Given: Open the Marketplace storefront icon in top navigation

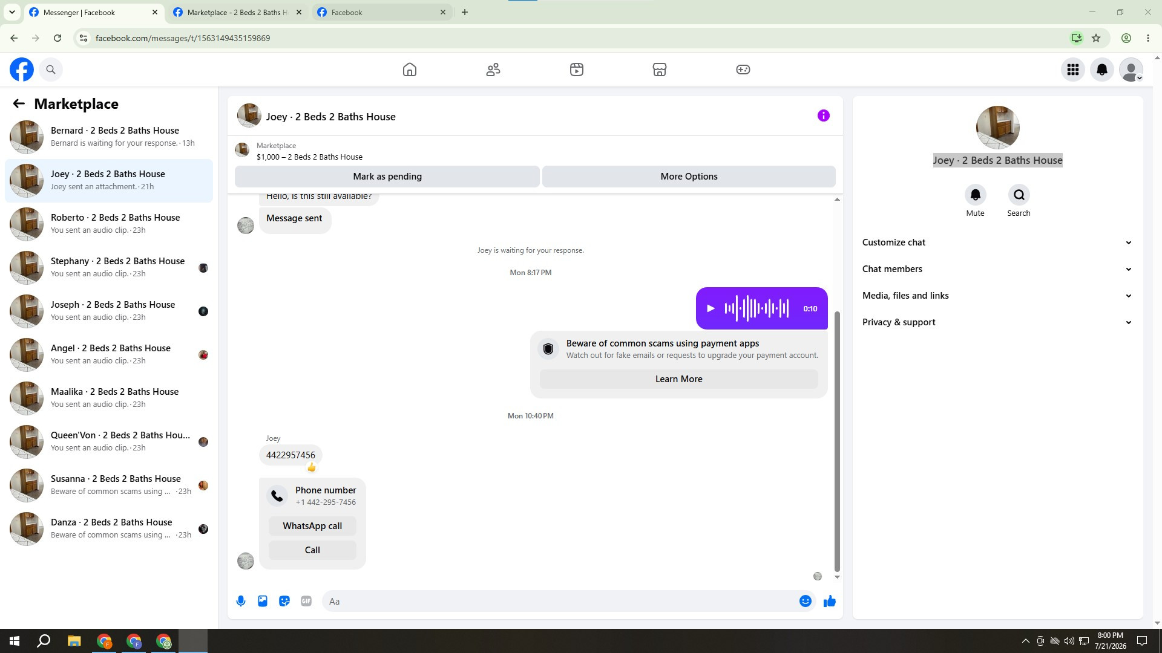Looking at the screenshot, I should click(660, 70).
